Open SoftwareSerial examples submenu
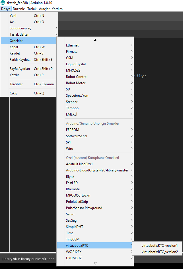The image size is (183, 269). (95, 136)
